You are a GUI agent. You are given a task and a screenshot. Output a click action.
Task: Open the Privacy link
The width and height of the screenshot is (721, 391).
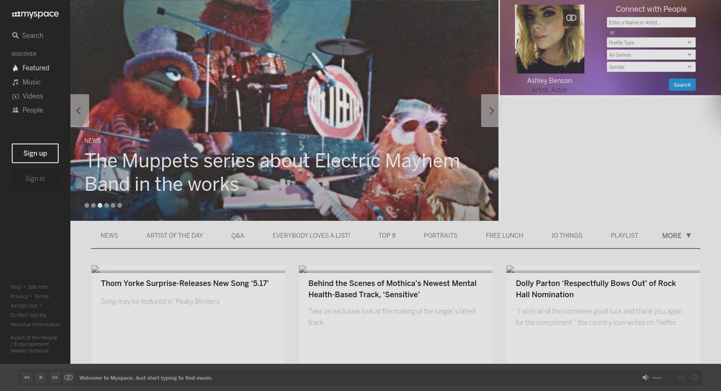(19, 296)
